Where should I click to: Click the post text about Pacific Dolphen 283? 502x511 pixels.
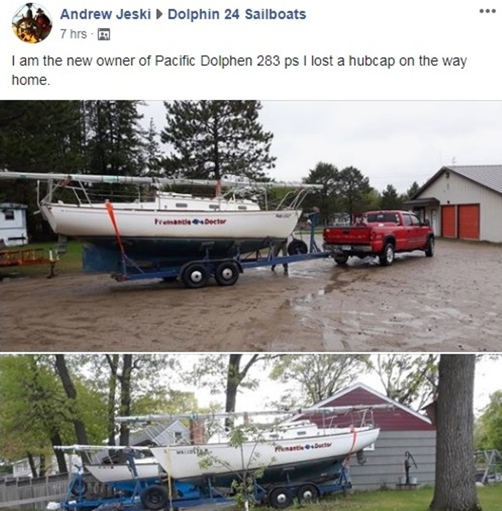tap(240, 70)
